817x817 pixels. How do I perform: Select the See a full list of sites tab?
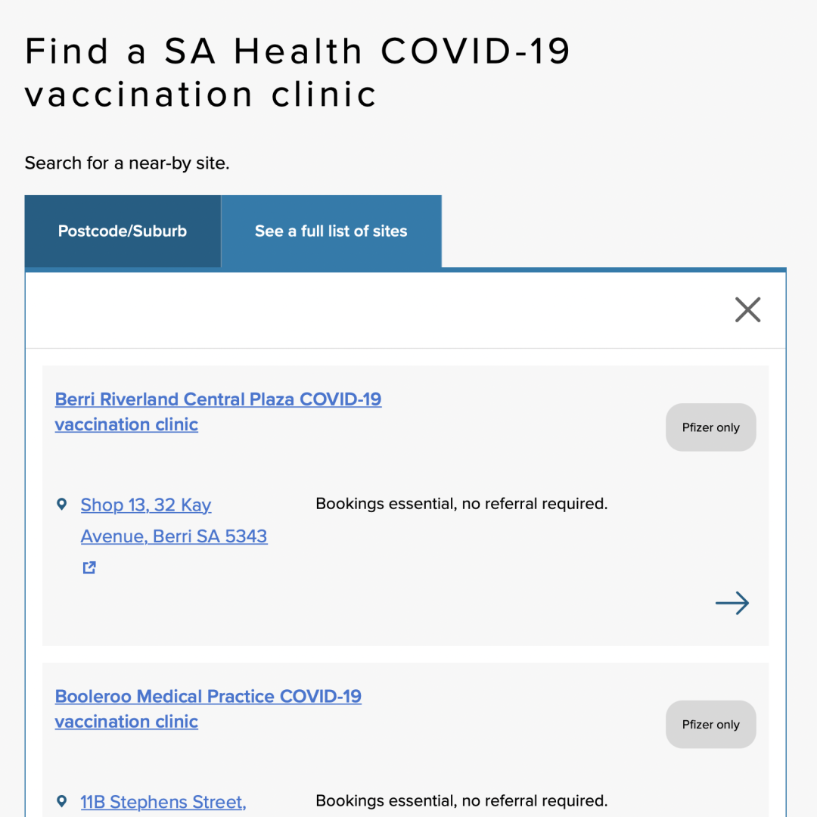331,231
